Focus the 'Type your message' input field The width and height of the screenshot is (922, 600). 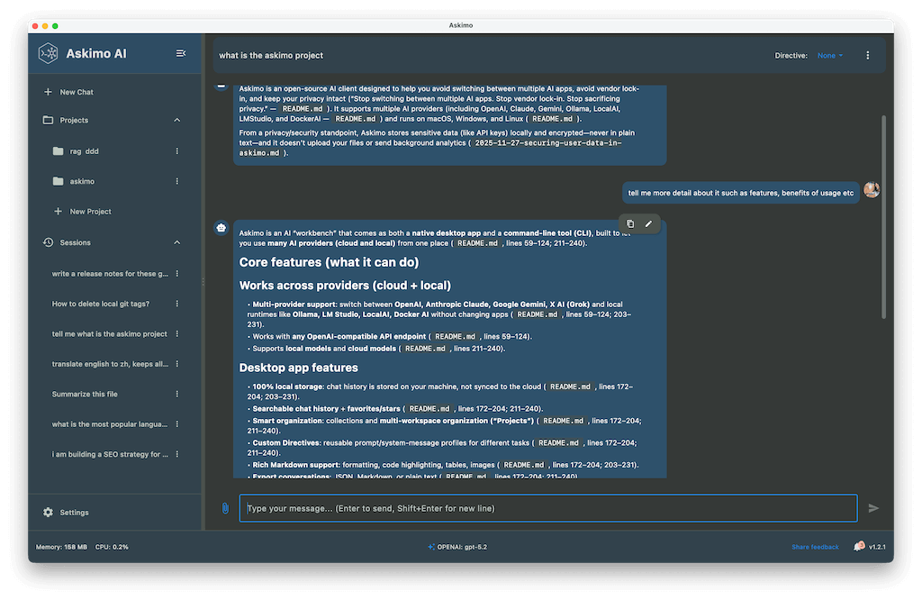point(547,508)
